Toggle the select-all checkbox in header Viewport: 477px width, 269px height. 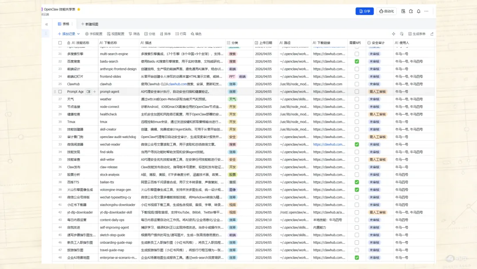[60, 43]
